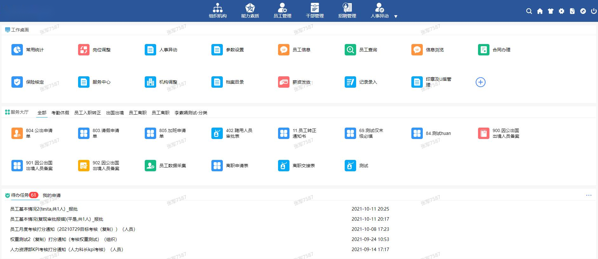The width and height of the screenshot is (598, 259).
Task: Open the 招聘管理 recruitment module
Action: (x=347, y=10)
